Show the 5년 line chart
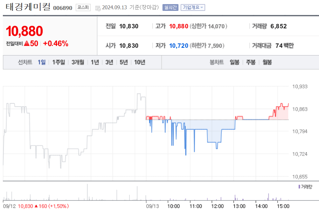 pos(124,62)
